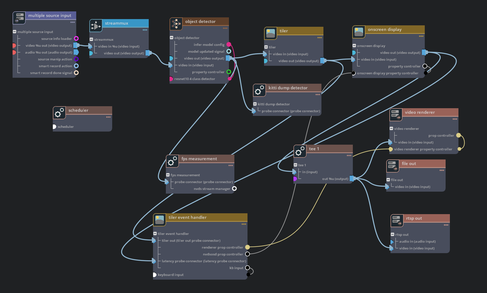487x293 pixels.
Task: Open the object detector options dots
Action: (x=225, y=28)
